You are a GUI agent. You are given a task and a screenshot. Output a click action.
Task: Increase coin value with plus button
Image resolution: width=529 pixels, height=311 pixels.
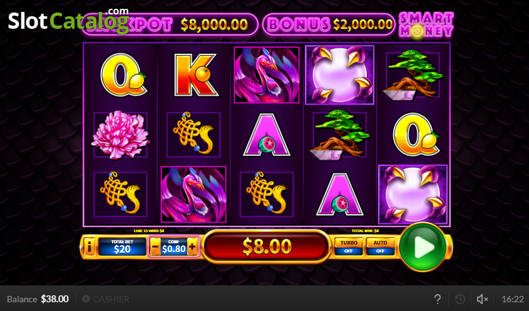(192, 247)
